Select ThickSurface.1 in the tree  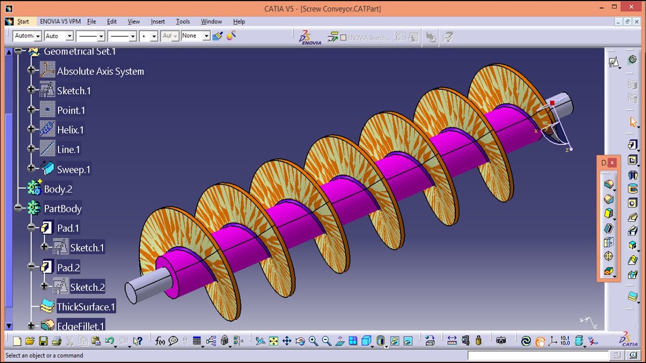coord(86,307)
